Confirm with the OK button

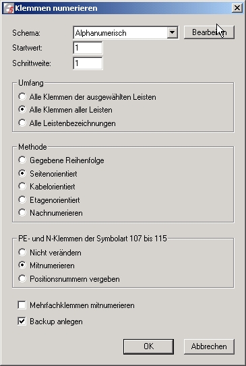148,346
